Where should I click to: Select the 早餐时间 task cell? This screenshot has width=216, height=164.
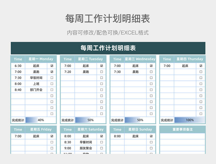[x=86, y=142]
